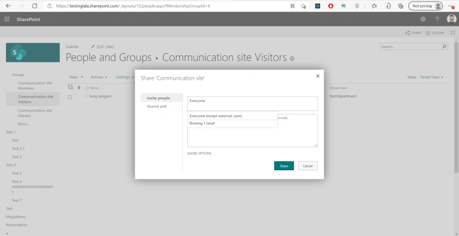Toggle focus on content icon
Viewport: 459px width, 236px height.
click(x=453, y=33)
